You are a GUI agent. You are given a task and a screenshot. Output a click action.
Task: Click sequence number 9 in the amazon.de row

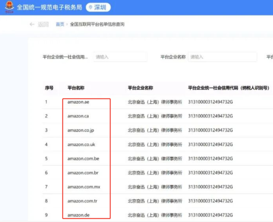click(x=46, y=215)
